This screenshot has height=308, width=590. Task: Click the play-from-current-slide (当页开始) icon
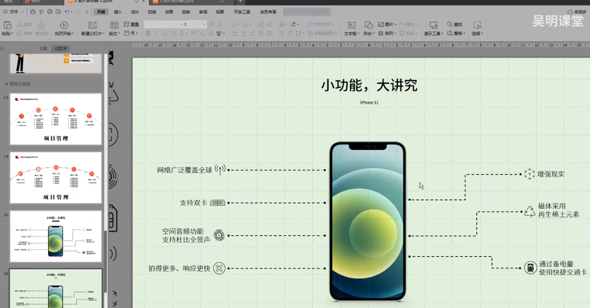64,25
